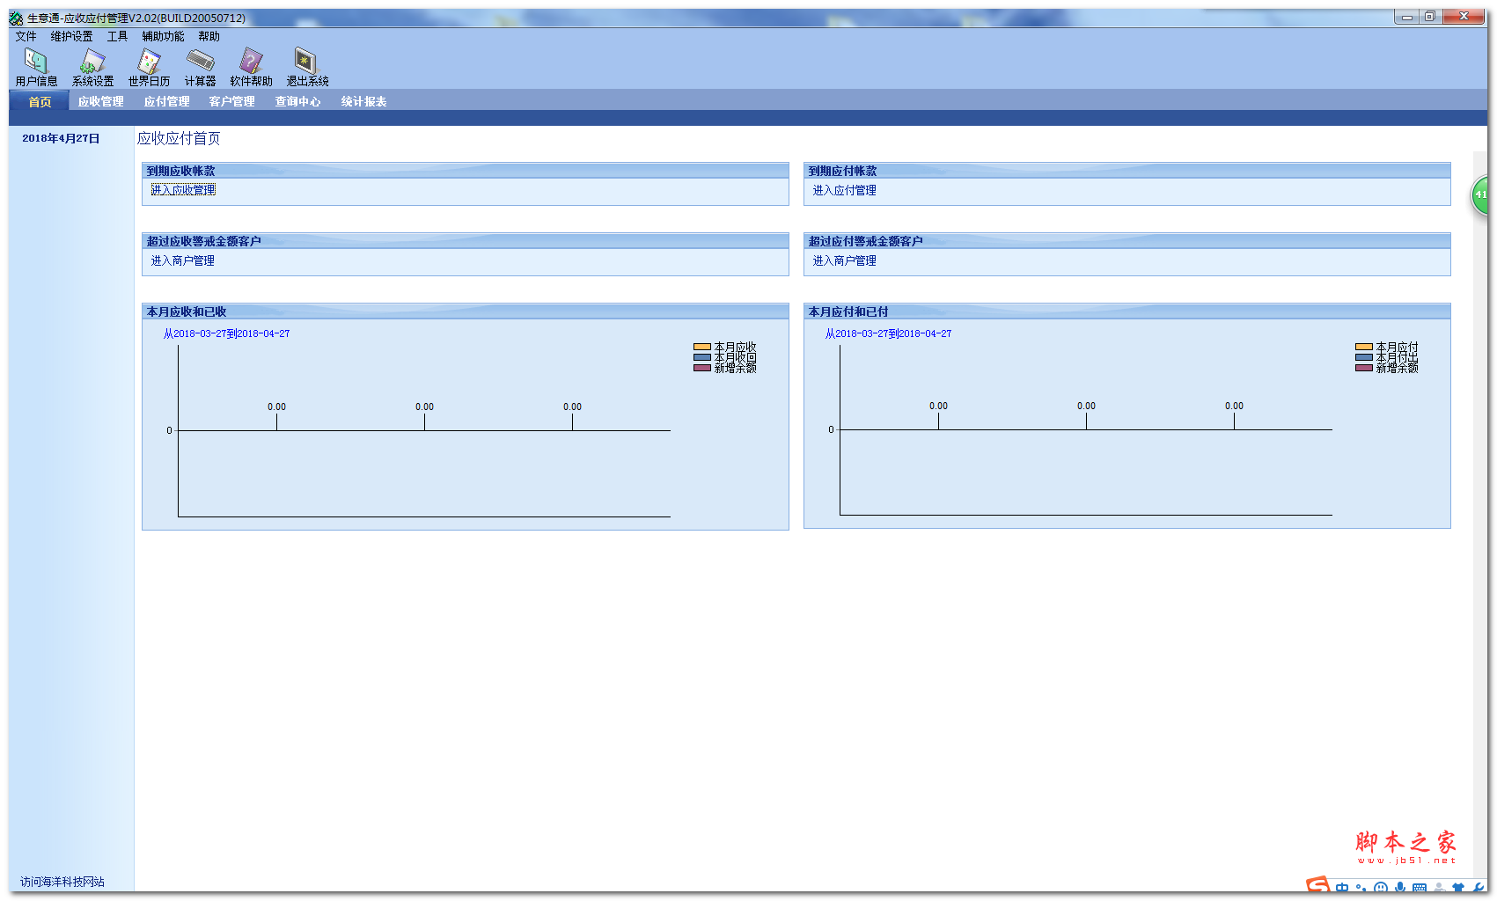This screenshot has height=901, width=1497.
Task: Open the Sogou soft keyboard icon
Action: click(1420, 888)
